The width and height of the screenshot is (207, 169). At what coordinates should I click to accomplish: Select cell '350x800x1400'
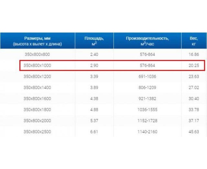coord(37,87)
